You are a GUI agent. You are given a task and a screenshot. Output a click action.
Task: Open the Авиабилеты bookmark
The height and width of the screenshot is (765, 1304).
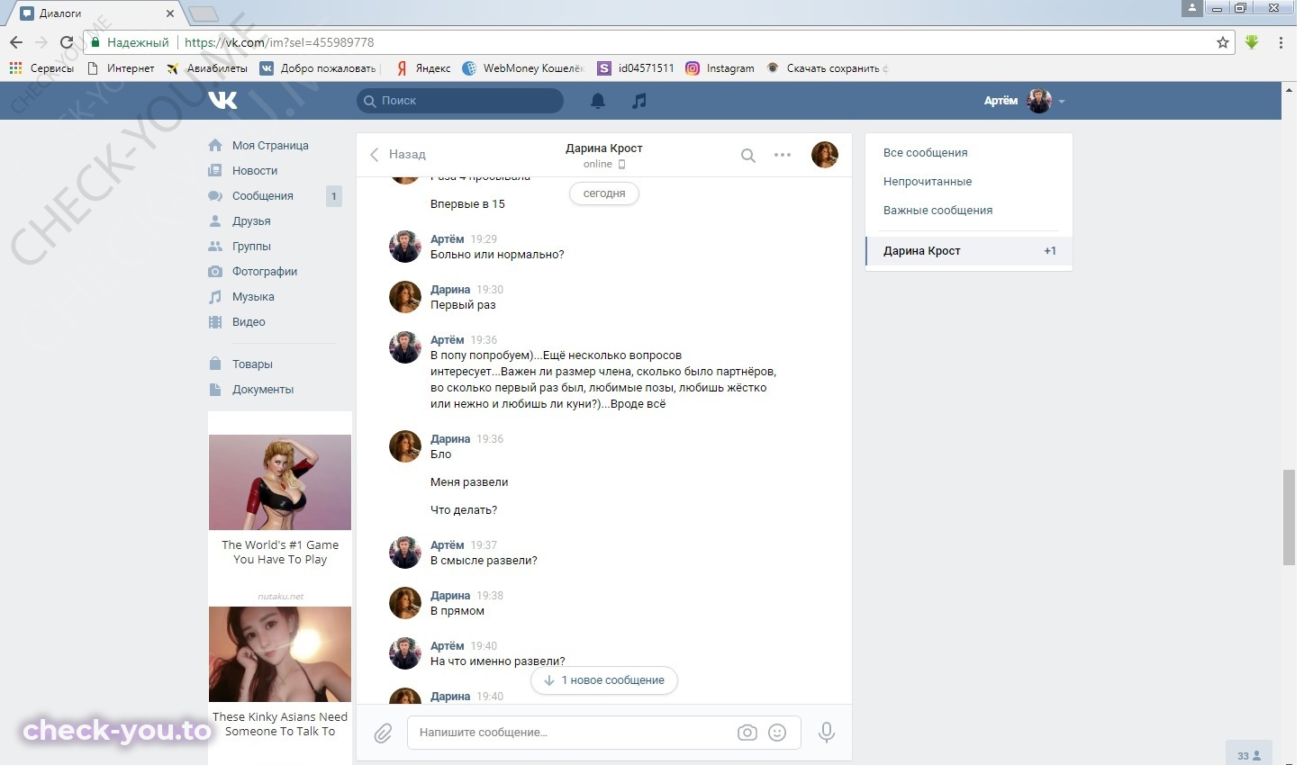pyautogui.click(x=207, y=68)
